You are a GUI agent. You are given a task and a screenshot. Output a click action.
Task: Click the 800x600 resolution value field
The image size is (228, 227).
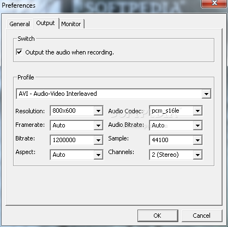[72, 111]
